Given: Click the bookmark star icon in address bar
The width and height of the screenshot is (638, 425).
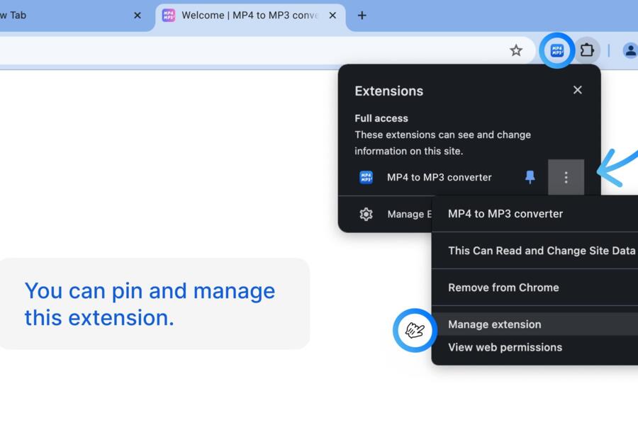Looking at the screenshot, I should 516,50.
